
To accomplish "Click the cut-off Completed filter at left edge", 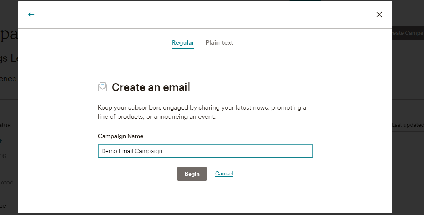I will click(7, 183).
